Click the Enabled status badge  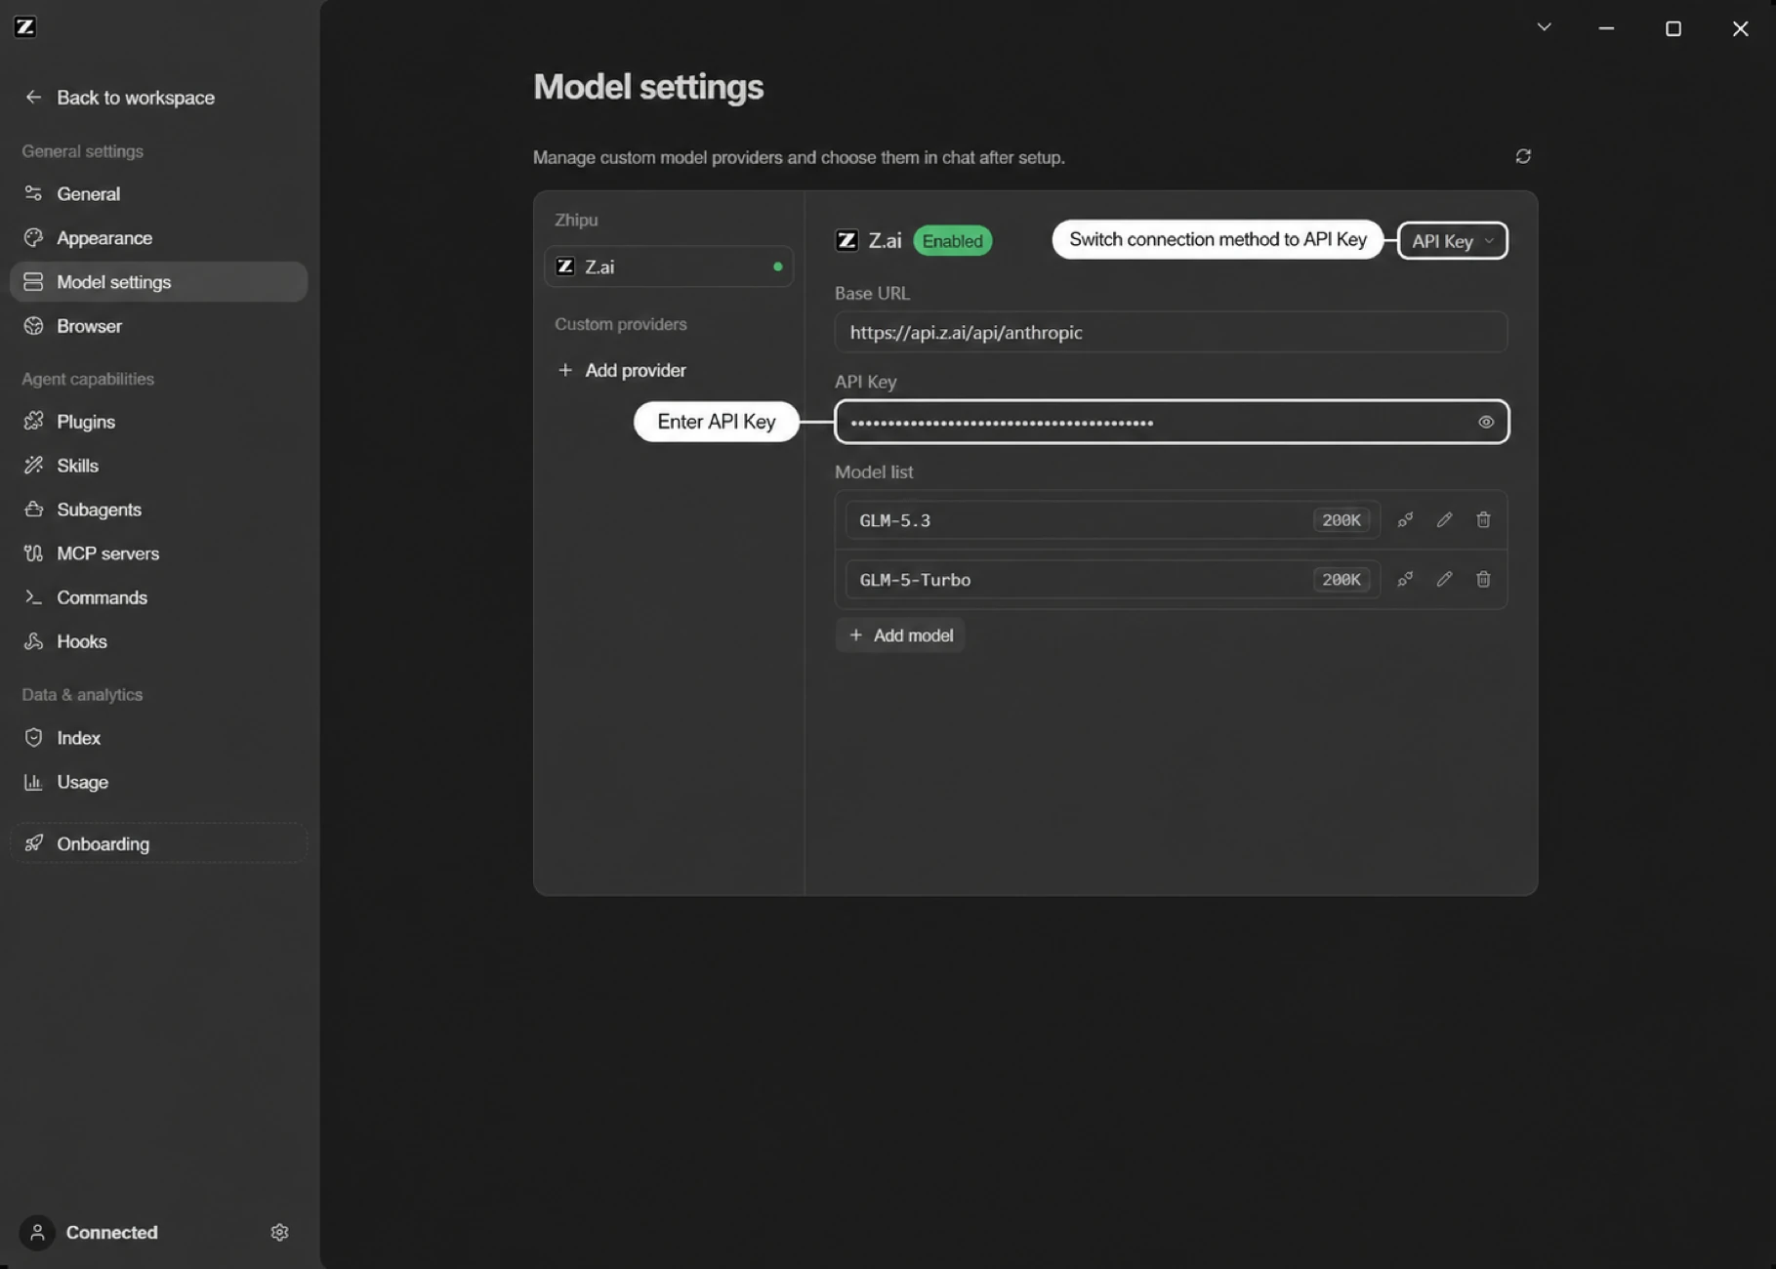952,240
